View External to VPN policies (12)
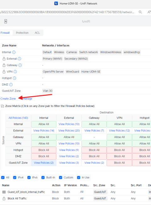This screenshot has height=205, width=151. [120, 131]
